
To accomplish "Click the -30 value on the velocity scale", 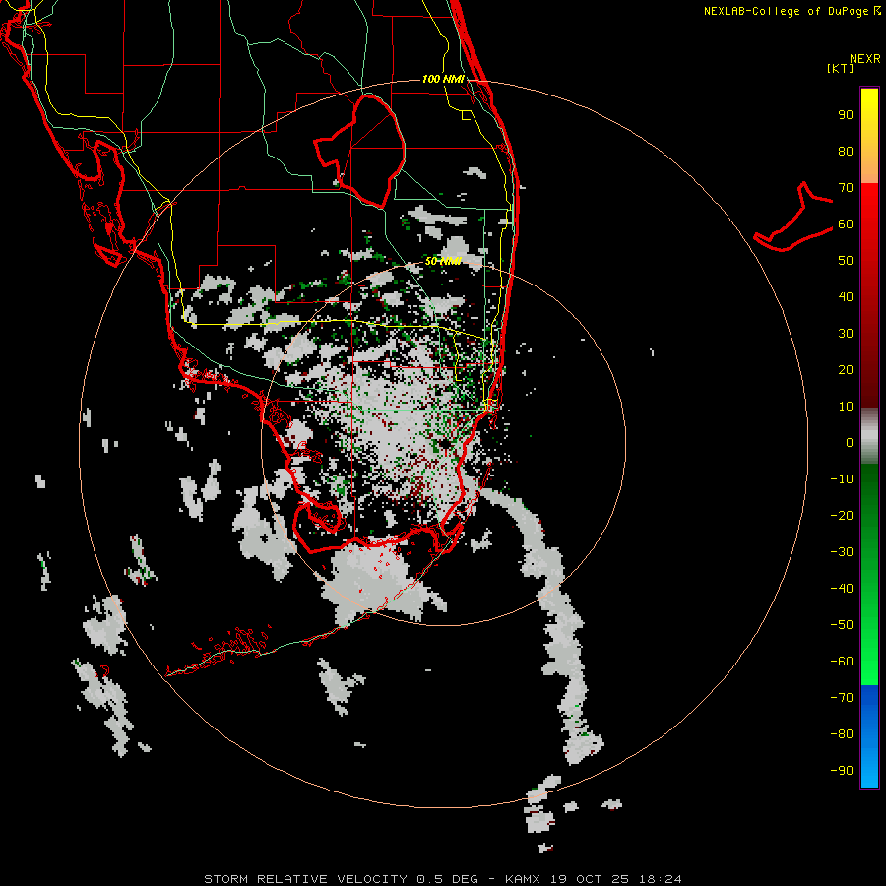I will pos(842,552).
